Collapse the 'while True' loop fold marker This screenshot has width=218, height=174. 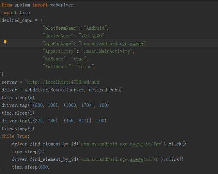point(1,136)
